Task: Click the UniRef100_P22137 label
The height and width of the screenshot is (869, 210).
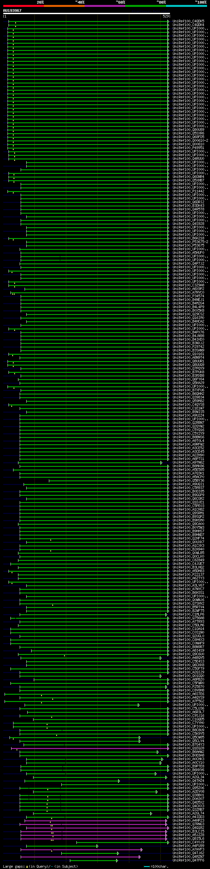Action: (x=188, y=574)
